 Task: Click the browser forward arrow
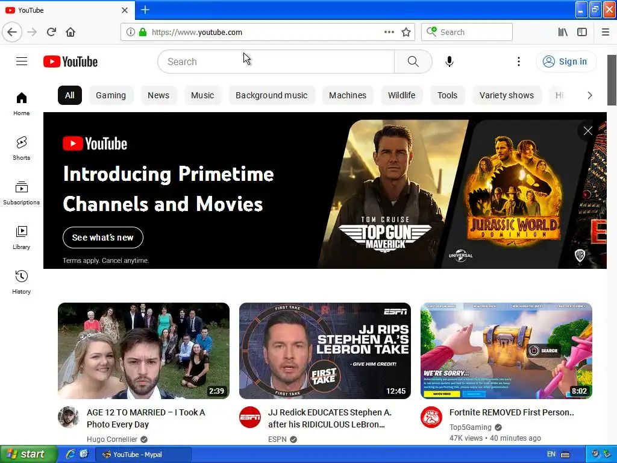32,32
